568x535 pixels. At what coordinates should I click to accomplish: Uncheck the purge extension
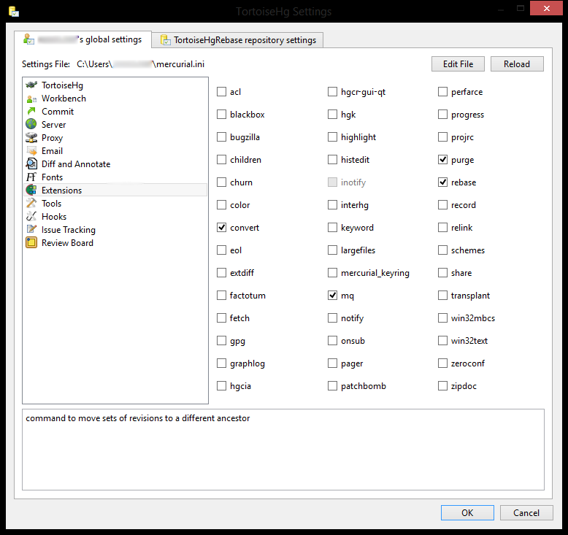pyautogui.click(x=442, y=160)
